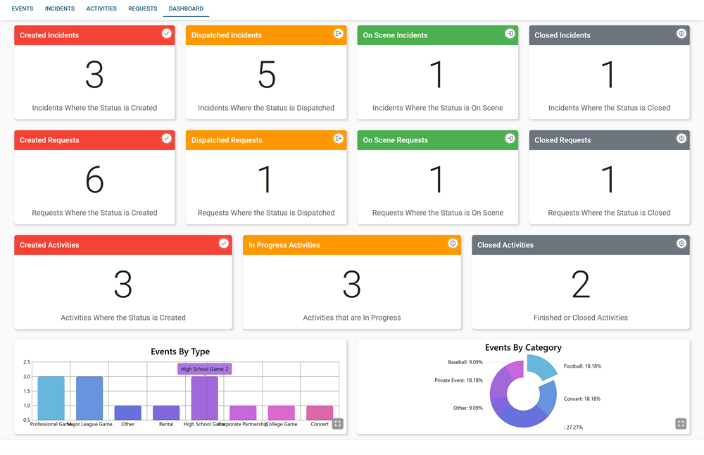Click the Concert bar in Events By Type
This screenshot has width=704, height=455.
click(320, 413)
